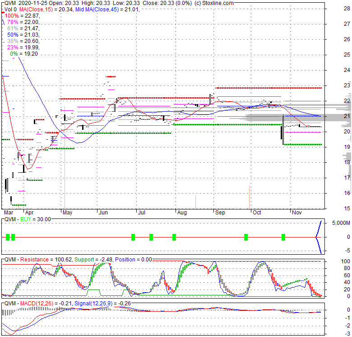Viewport: 352px width, 337px height.
Task: Click the 16 price level on price axis
Action: point(347,193)
